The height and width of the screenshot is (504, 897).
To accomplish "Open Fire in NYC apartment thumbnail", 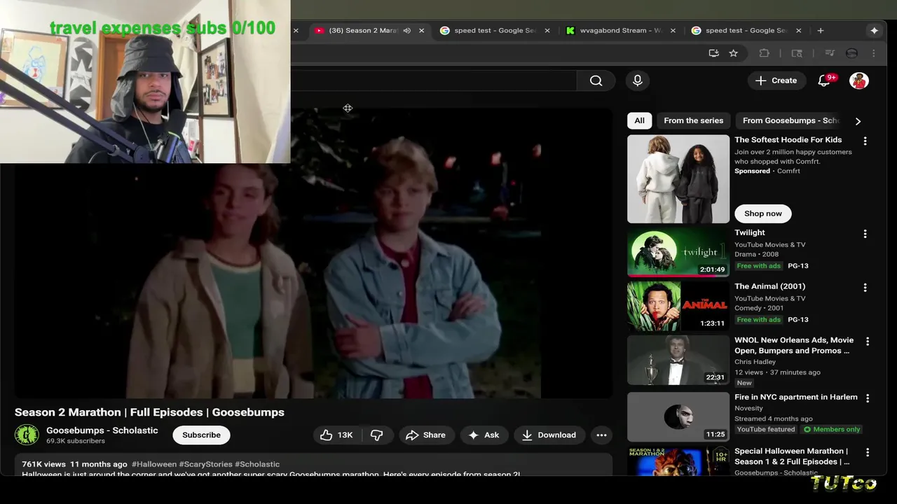I will tap(678, 416).
